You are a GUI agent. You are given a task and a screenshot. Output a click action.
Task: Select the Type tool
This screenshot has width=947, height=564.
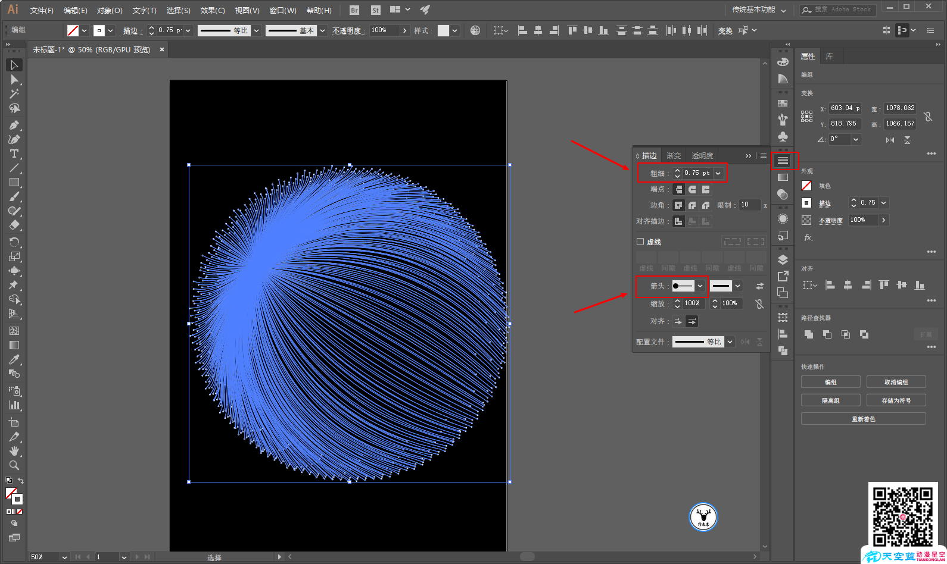14,153
